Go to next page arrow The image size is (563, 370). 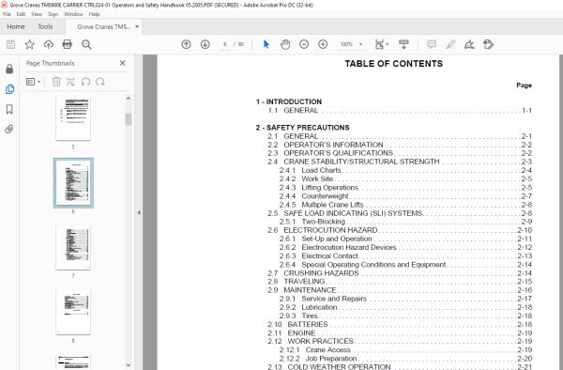point(205,44)
